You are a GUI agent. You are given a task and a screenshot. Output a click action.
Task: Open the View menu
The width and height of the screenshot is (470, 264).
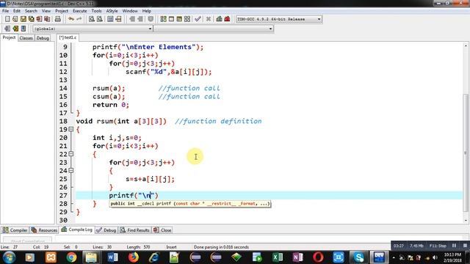point(46,11)
